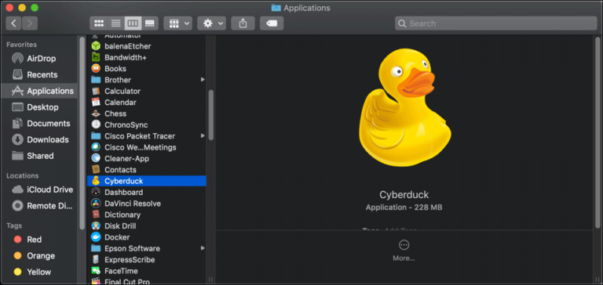
Task: Click the Bandwidth+ app icon
Action: (x=96, y=57)
